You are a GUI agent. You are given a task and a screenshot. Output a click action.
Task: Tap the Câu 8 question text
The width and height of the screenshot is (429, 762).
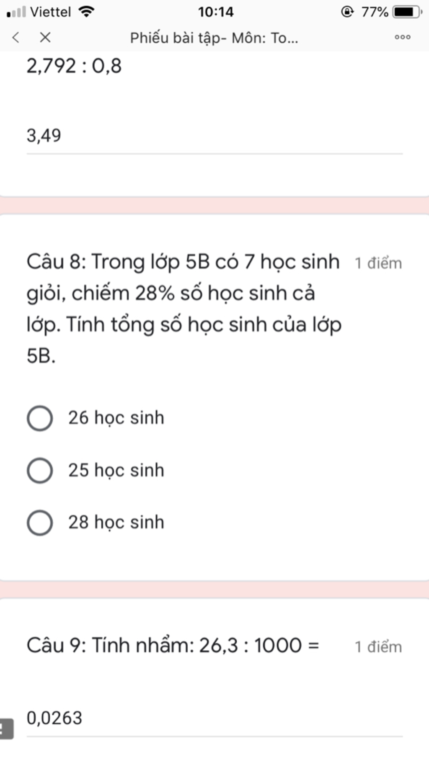184,309
